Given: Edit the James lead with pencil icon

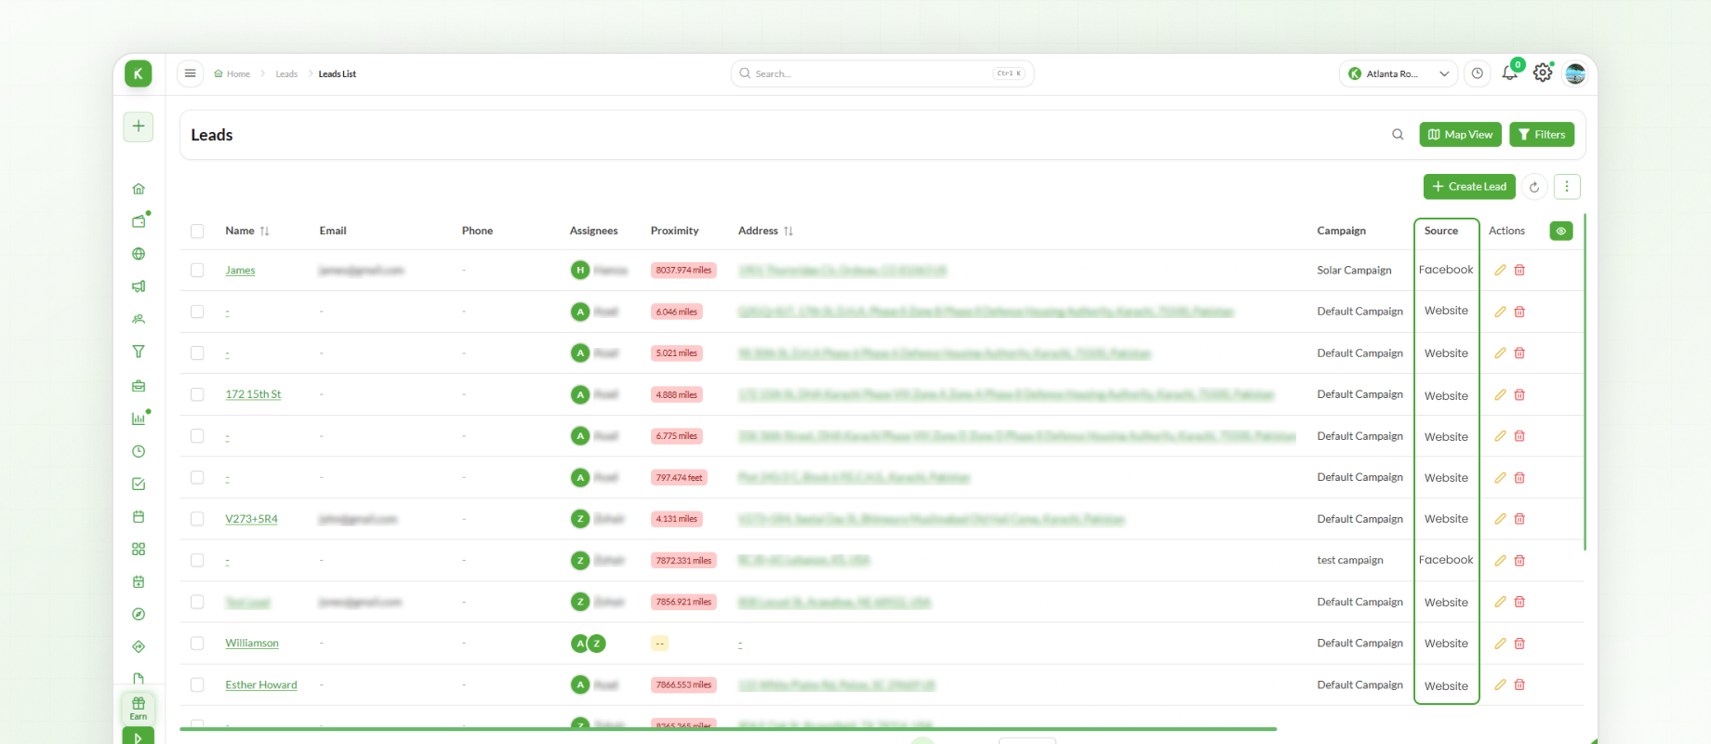Looking at the screenshot, I should 1500,271.
